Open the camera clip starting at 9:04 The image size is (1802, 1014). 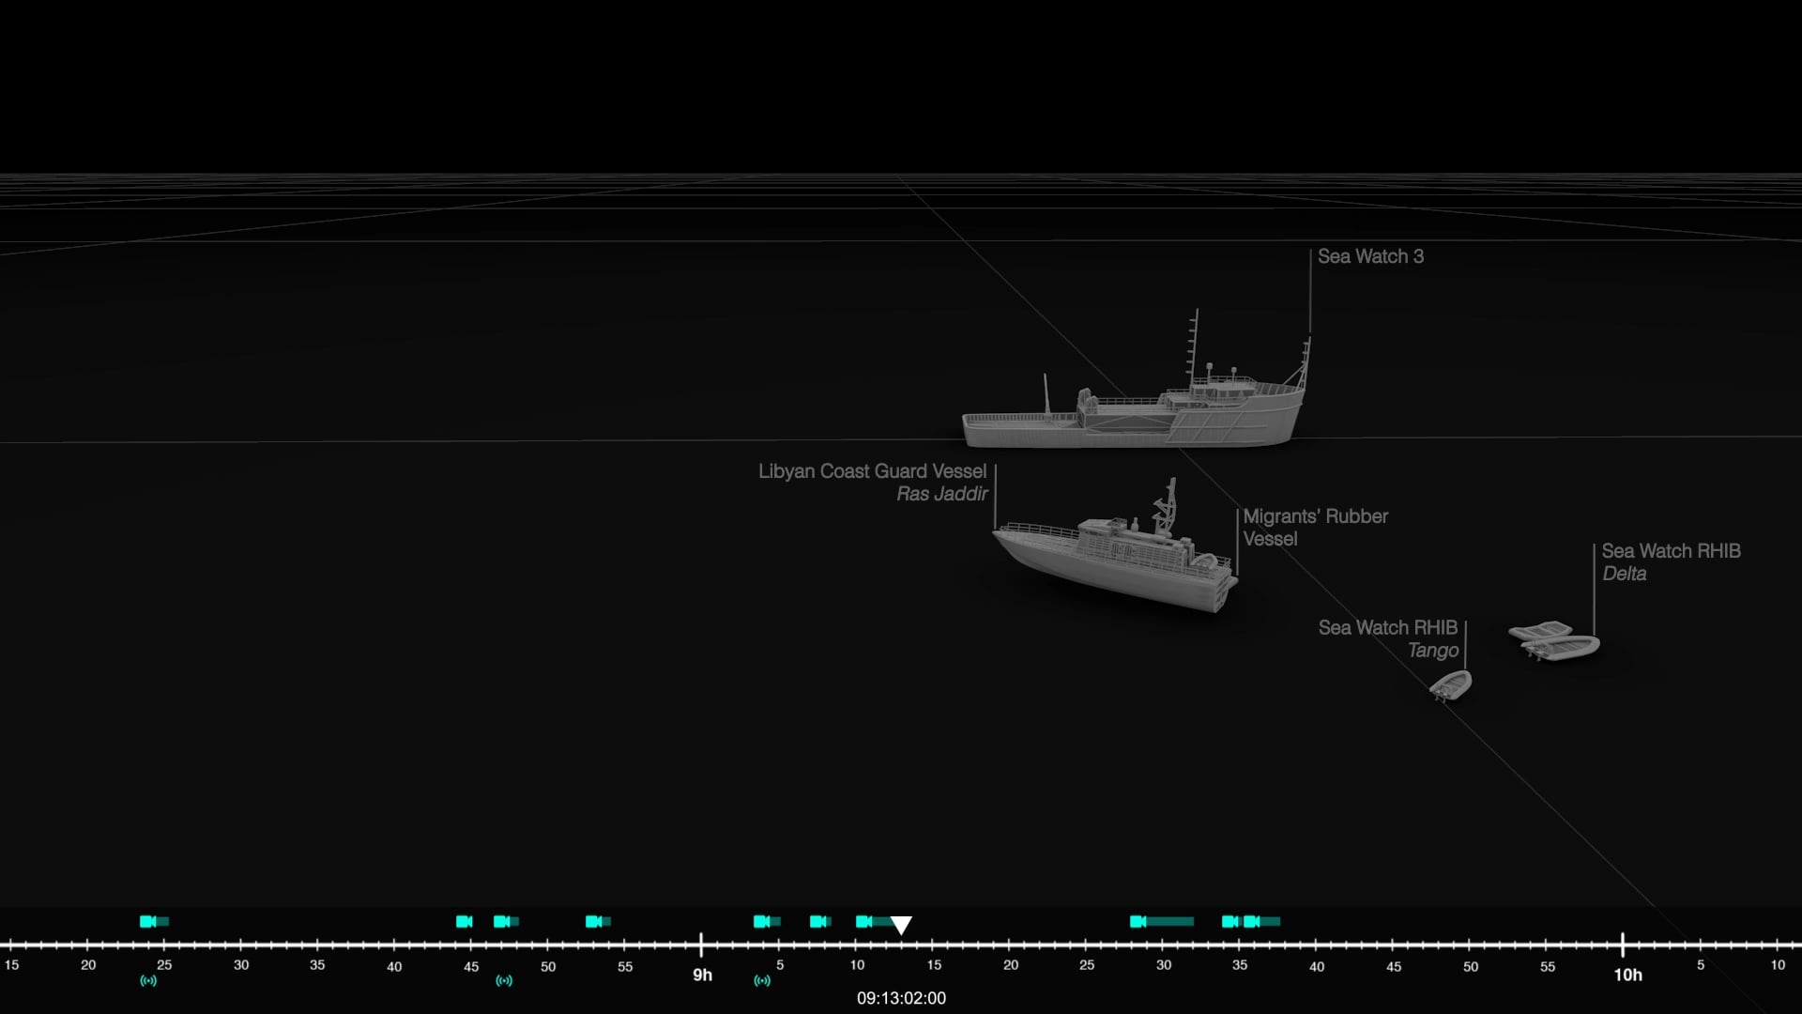(761, 921)
